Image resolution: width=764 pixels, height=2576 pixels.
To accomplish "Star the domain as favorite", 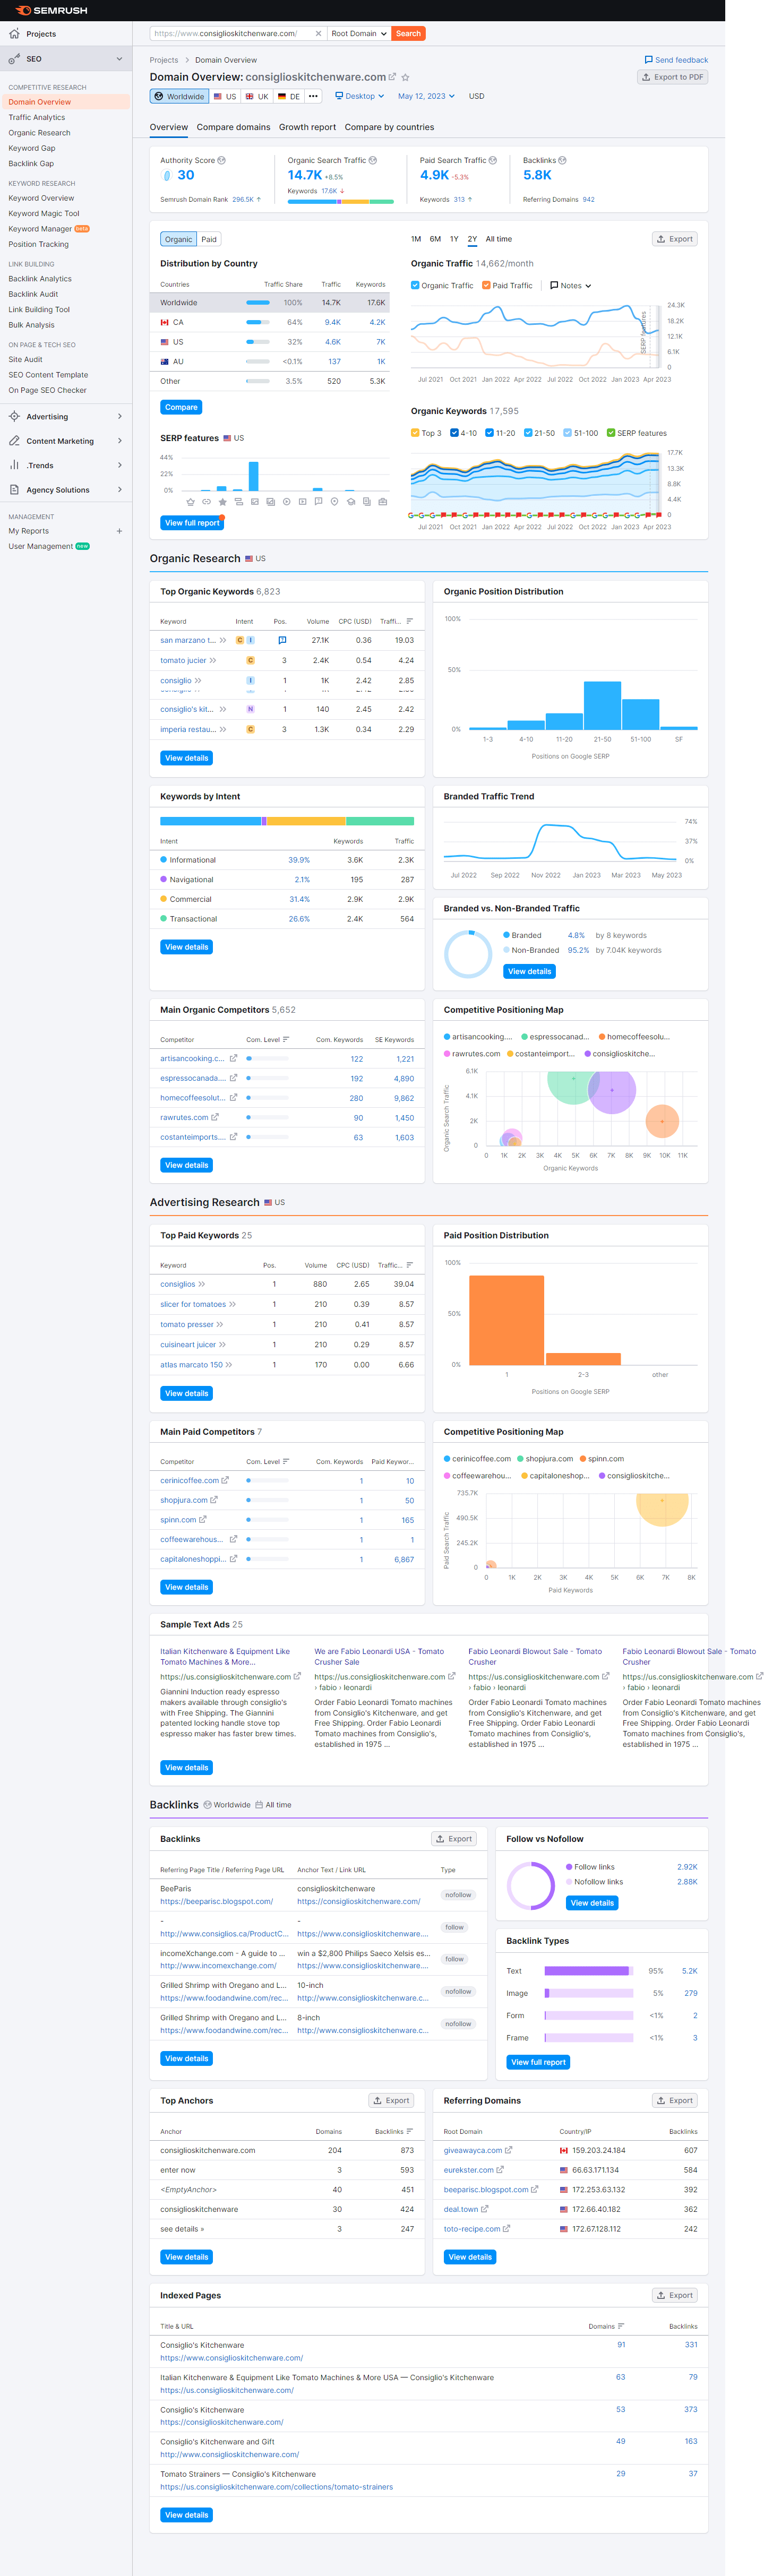I will click(405, 77).
